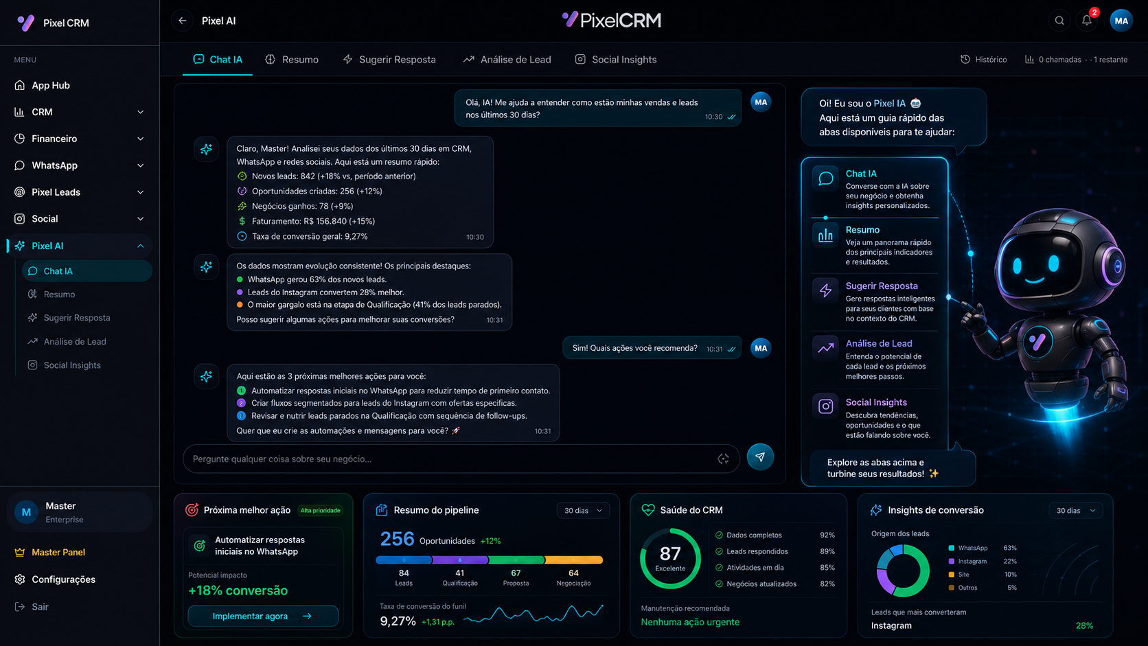The image size is (1148, 646).
Task: Expand the Social sidebar chevron
Action: point(141,219)
